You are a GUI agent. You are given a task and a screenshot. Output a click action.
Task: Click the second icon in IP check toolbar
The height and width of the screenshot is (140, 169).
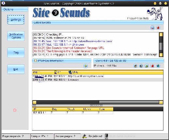click(141, 66)
